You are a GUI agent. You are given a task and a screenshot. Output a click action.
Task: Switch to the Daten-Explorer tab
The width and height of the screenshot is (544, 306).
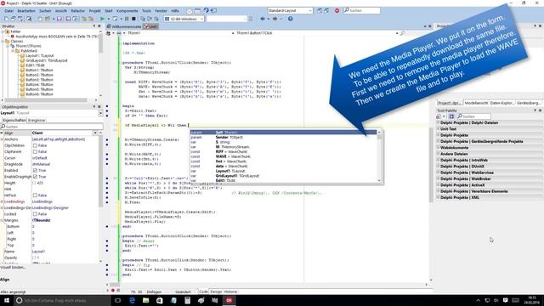point(502,103)
